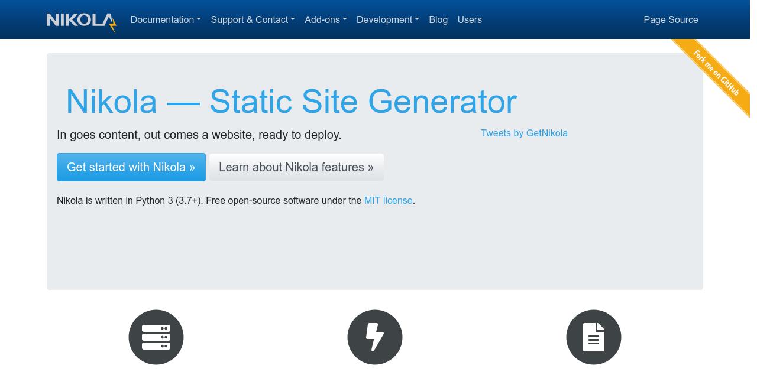Click the Nikola — Static Site Generator heading
Viewport: 757px width, 375px height.
[291, 101]
